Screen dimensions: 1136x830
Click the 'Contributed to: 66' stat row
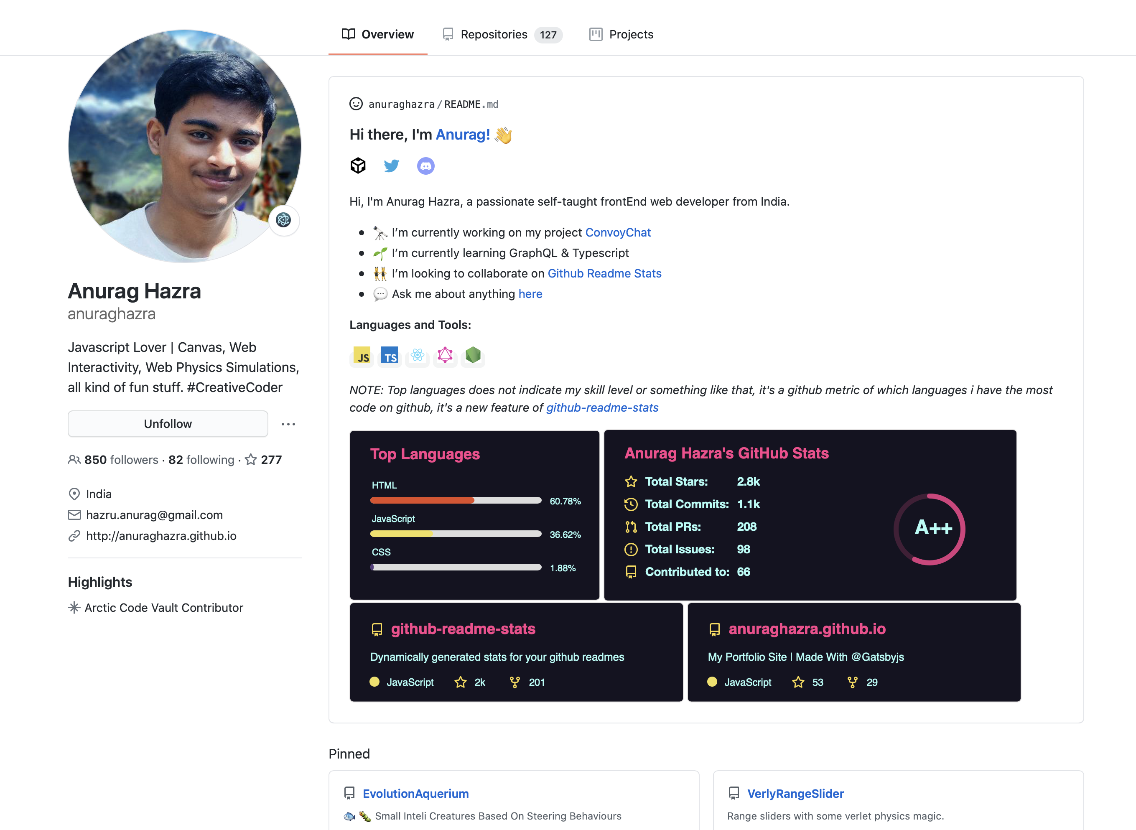688,572
